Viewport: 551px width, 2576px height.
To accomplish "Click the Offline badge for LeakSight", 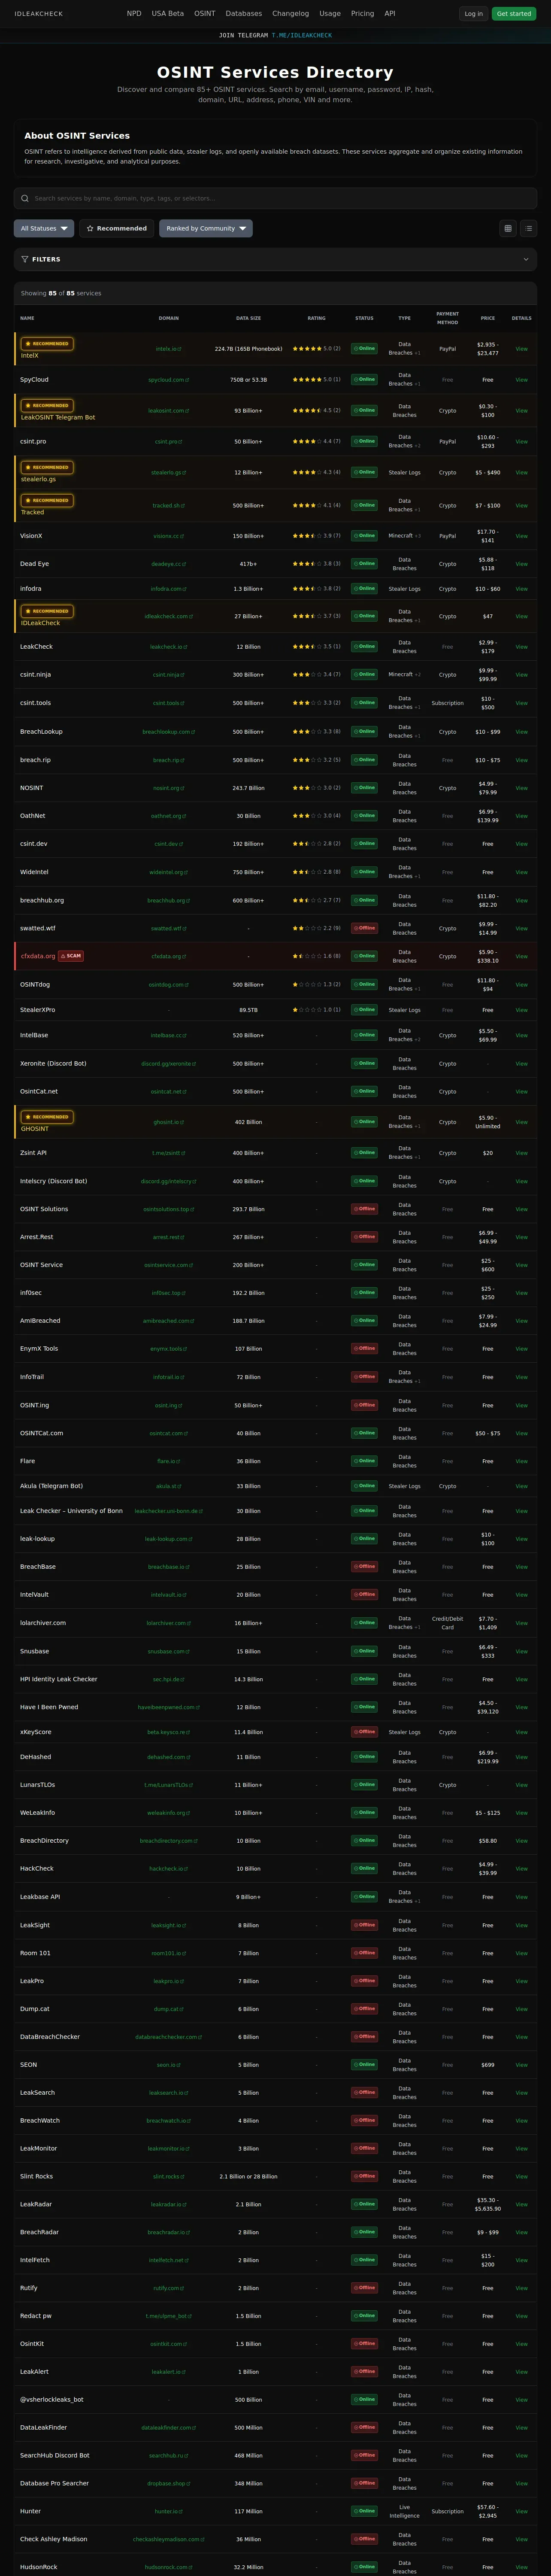I will [x=364, y=1925].
